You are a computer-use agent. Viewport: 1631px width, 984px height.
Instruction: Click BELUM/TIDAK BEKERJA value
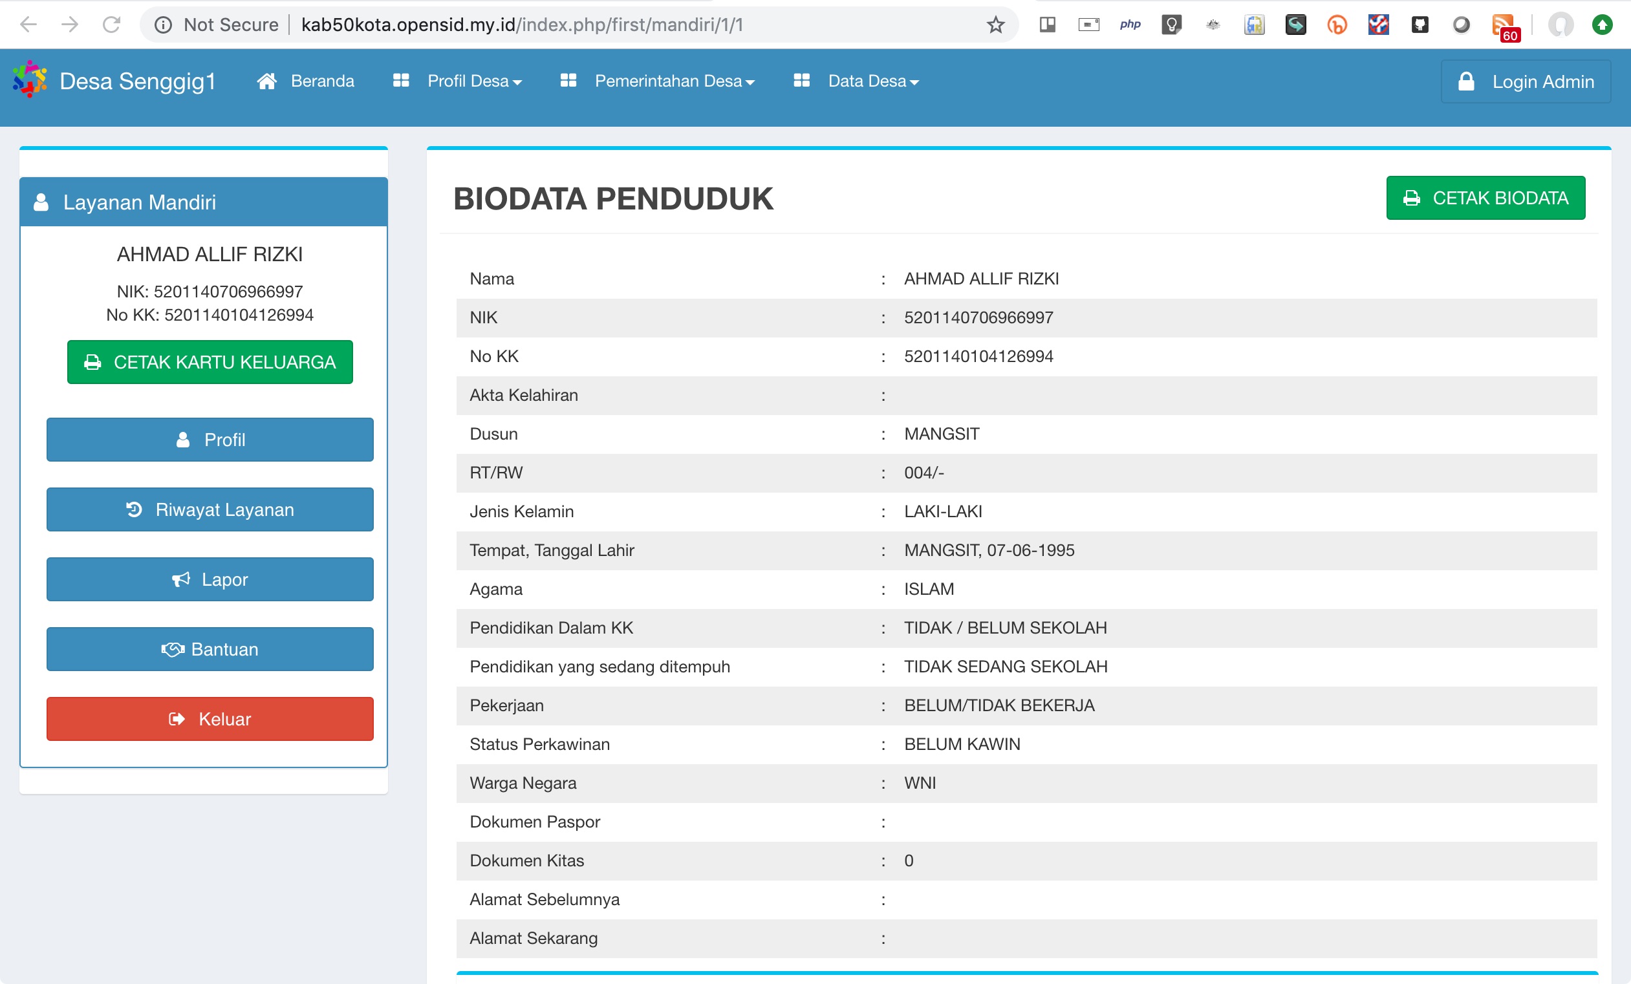pos(999,705)
